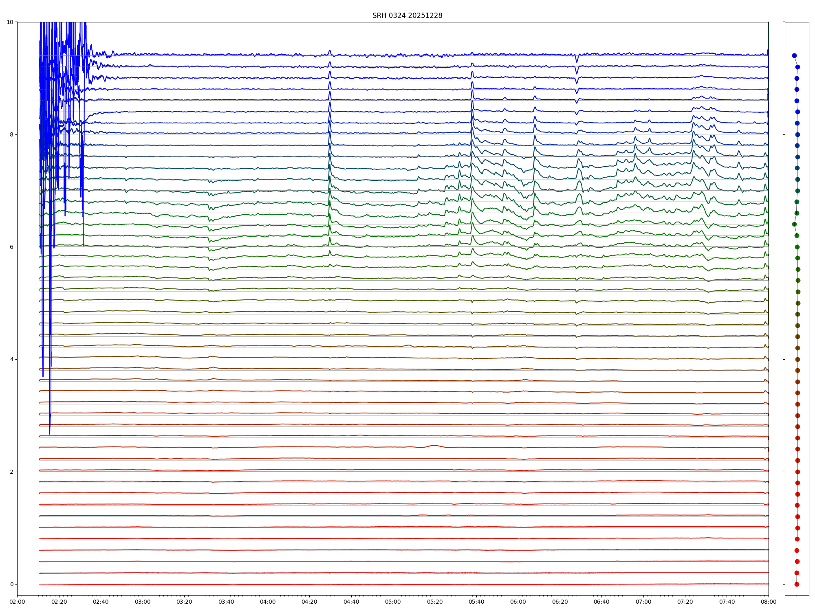Click the left-offset green dot in right panel
815x611 pixels.
794,224
